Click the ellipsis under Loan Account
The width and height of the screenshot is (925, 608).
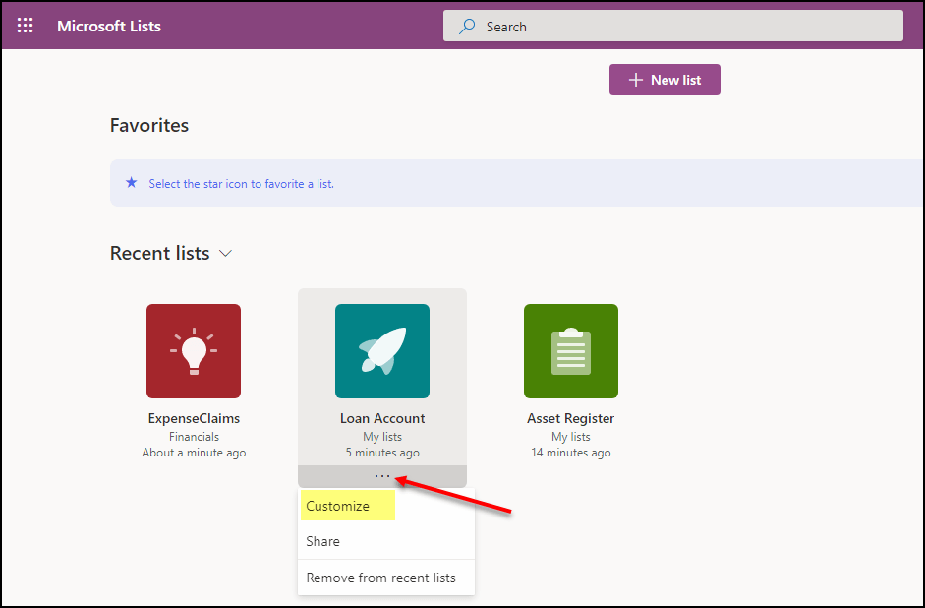(x=382, y=476)
